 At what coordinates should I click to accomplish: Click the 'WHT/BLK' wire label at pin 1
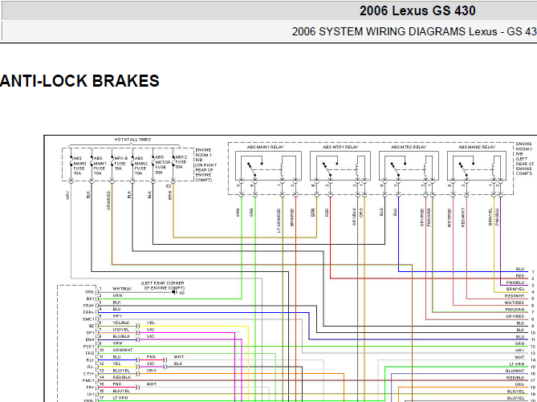click(x=121, y=289)
